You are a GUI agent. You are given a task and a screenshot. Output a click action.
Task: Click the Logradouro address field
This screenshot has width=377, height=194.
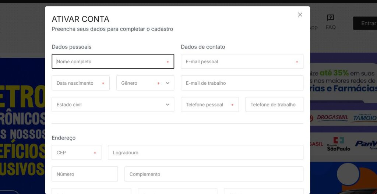click(205, 152)
